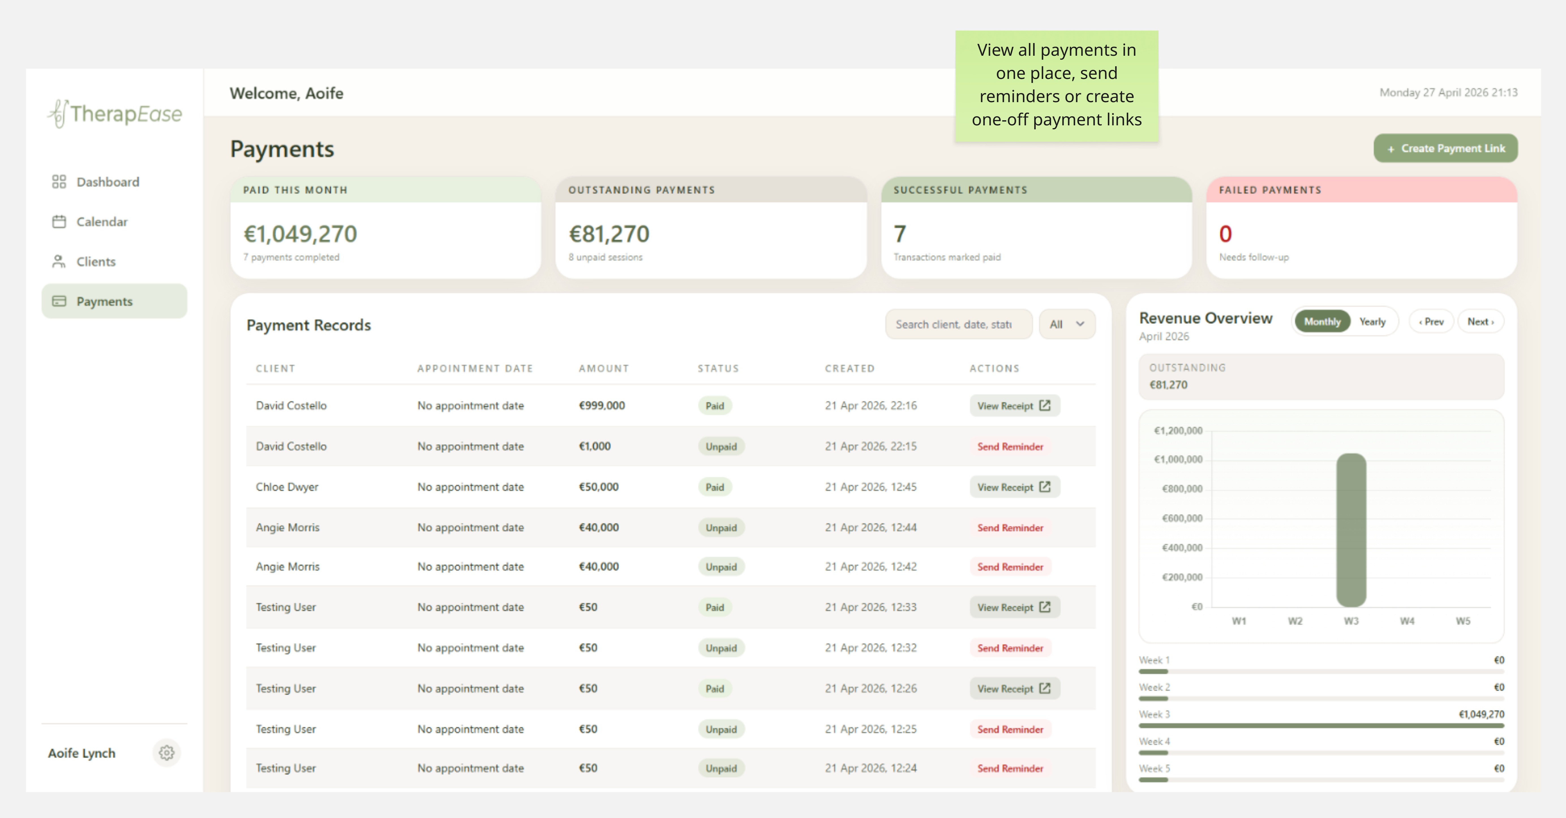Image resolution: width=1566 pixels, height=818 pixels.
Task: Click the Paid This Month card
Action: [385, 228]
